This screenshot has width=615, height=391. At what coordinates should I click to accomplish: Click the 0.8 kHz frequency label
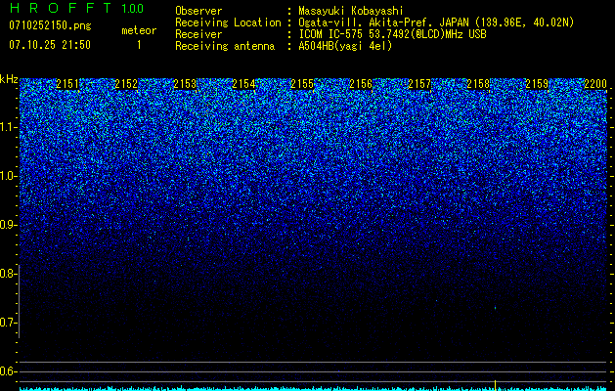(x=9, y=274)
